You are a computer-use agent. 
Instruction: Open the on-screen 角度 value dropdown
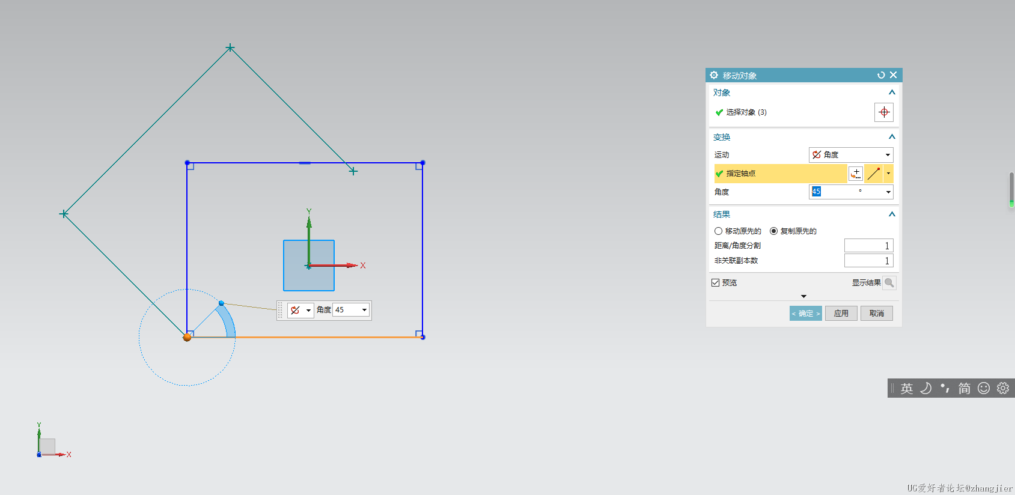[x=364, y=310]
